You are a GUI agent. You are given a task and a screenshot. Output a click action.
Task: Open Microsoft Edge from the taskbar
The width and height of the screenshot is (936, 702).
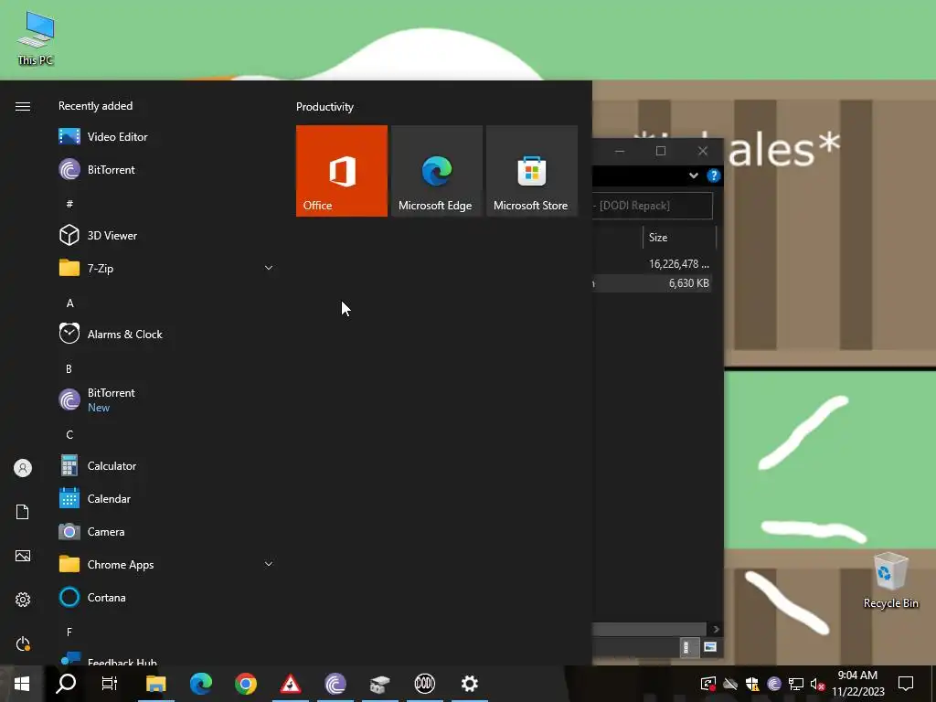201,684
